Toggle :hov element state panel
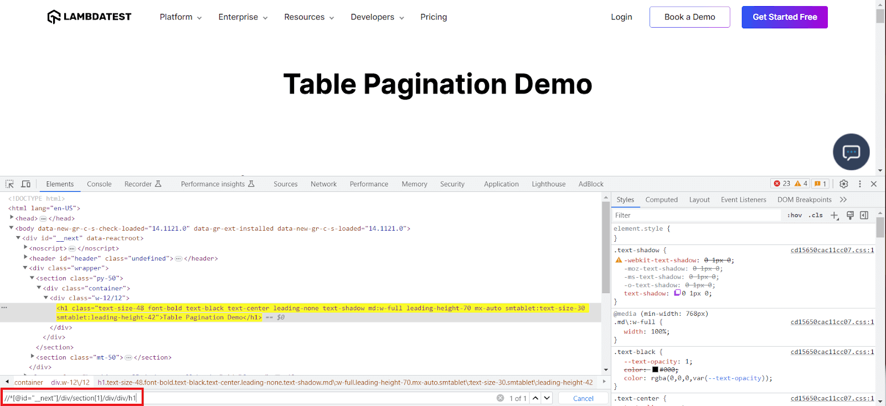 click(x=795, y=215)
